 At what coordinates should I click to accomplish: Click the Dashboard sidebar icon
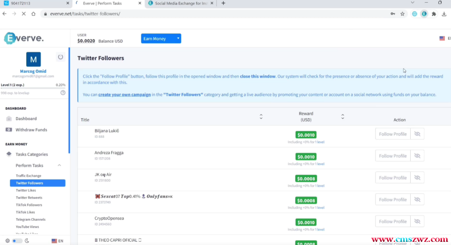(9, 119)
